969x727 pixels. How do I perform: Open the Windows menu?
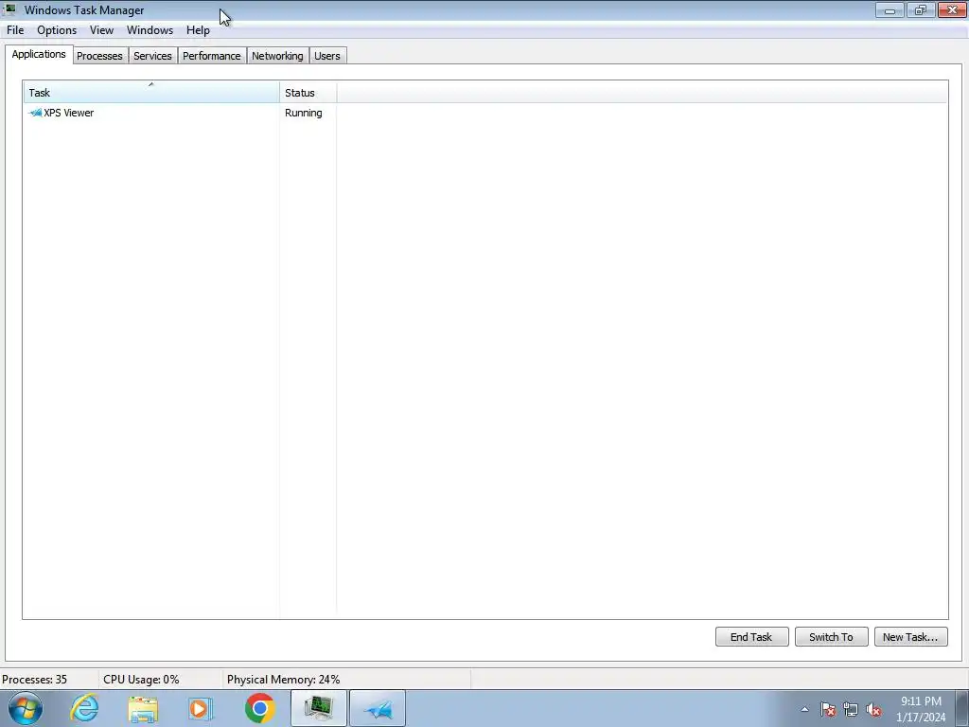coord(150,30)
